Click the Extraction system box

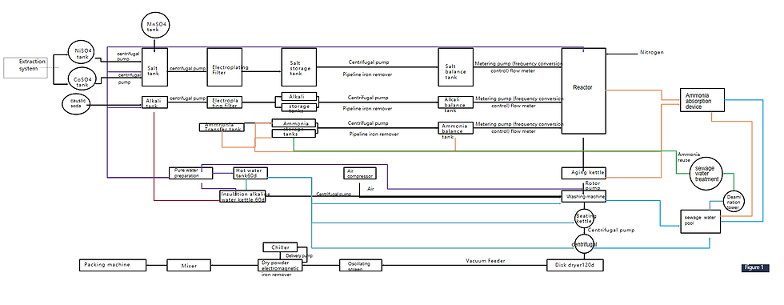pos(26,67)
